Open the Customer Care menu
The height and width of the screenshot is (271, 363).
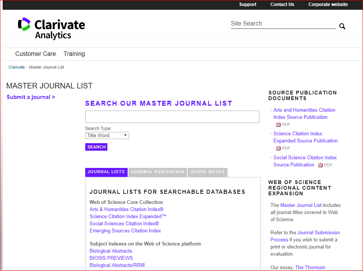(x=36, y=54)
